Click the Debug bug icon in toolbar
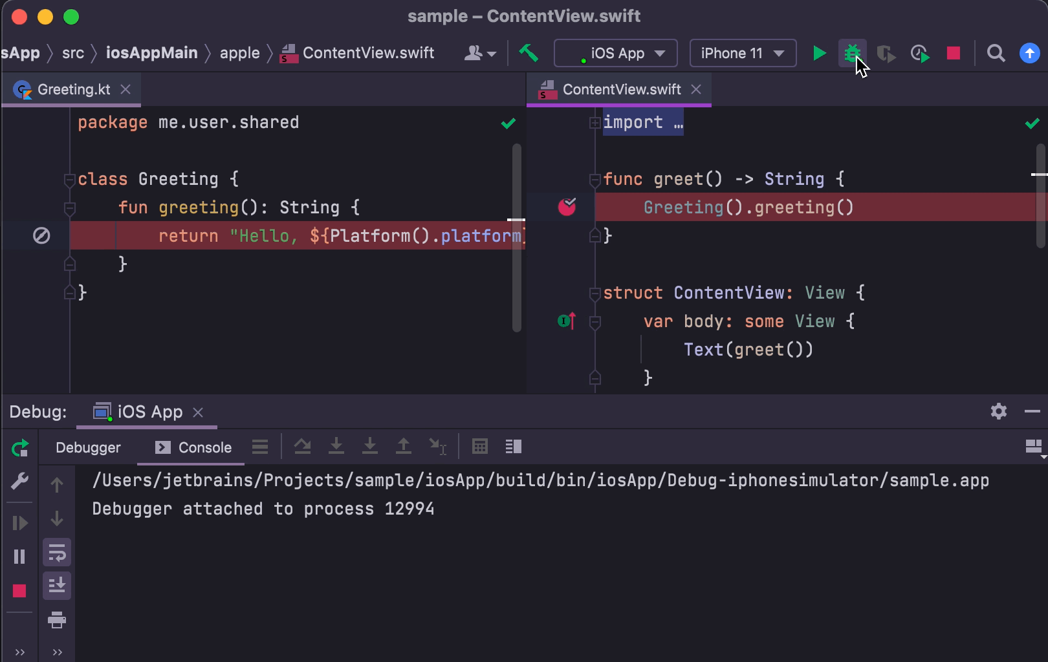 coord(852,53)
